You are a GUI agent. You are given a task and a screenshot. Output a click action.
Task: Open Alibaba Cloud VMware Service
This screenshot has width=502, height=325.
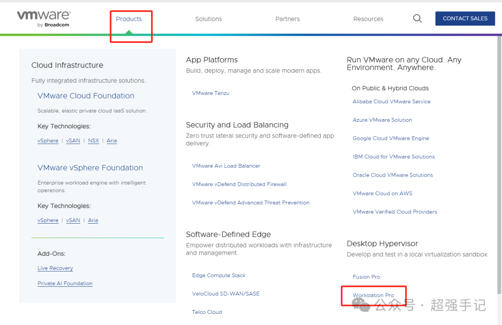tap(391, 101)
